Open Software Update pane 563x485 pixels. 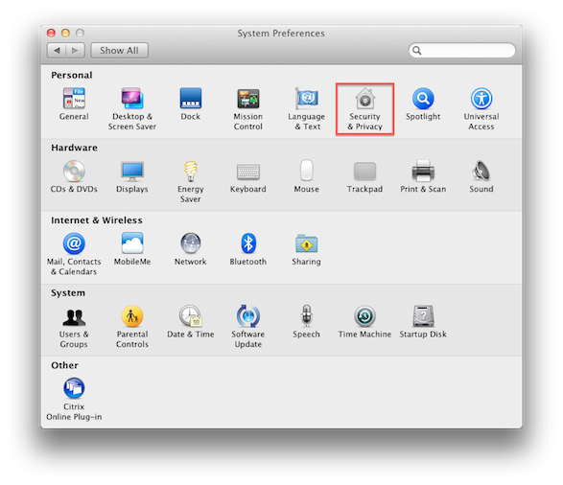248,327
